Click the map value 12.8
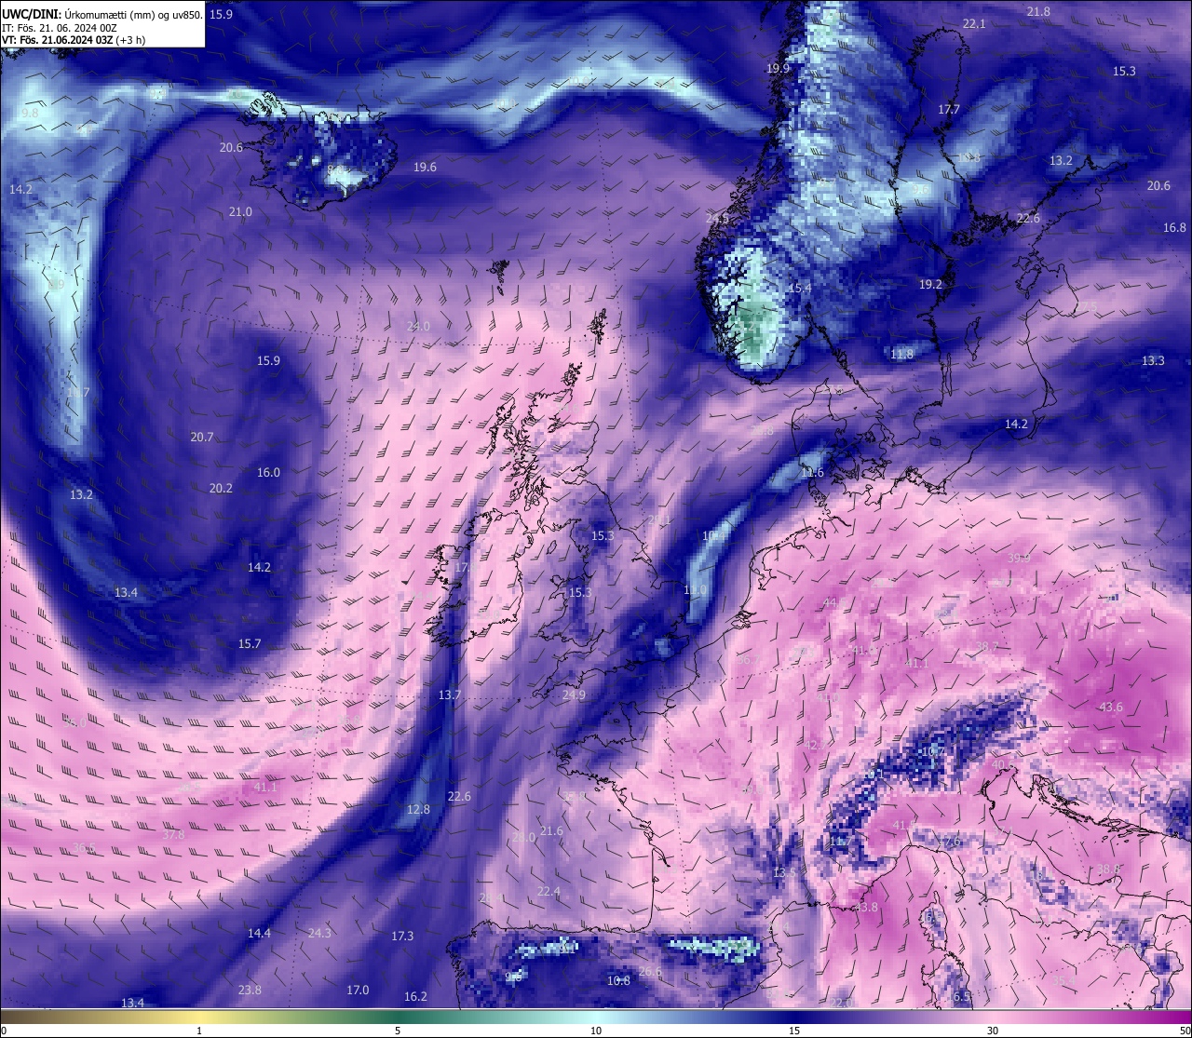 point(418,810)
